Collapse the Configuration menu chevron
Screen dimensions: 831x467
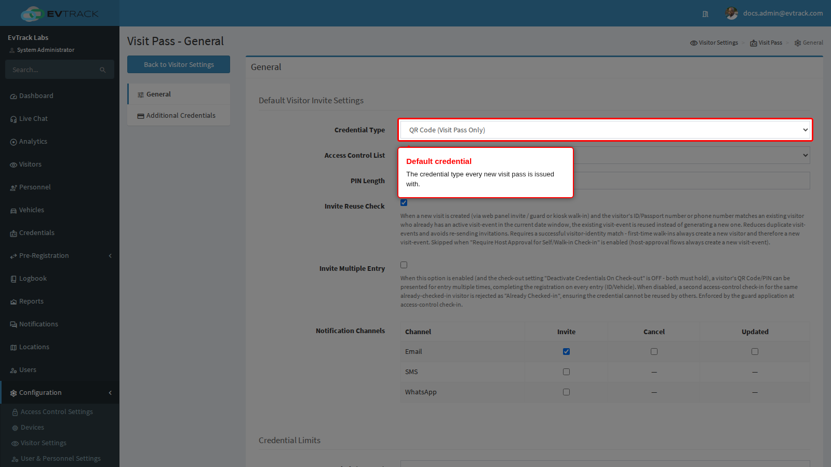(110, 393)
